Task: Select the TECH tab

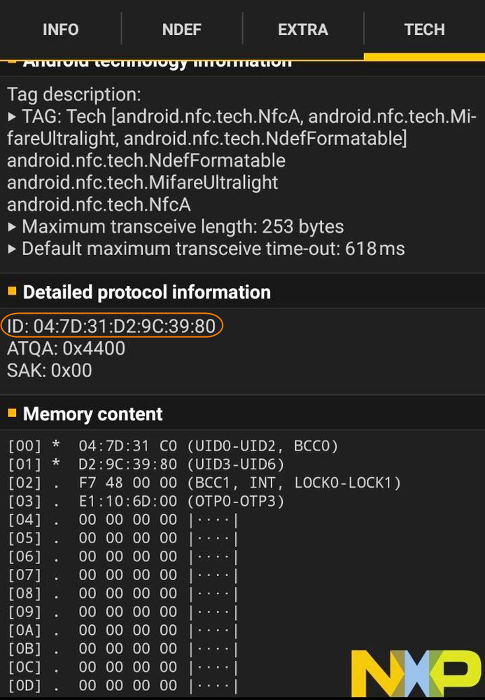Action: coord(424,29)
